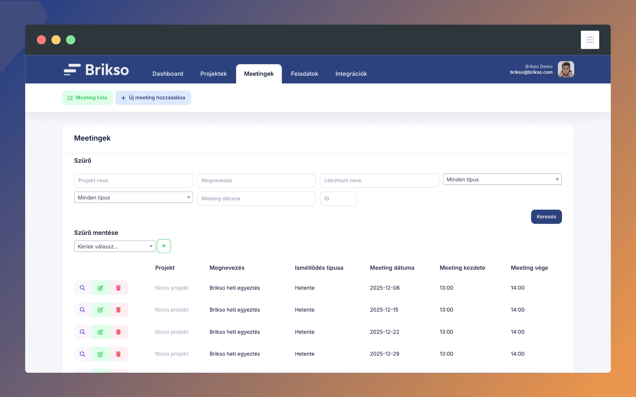
Task: Click the trash icon for the 2025-12-22 meeting
Action: (x=118, y=332)
